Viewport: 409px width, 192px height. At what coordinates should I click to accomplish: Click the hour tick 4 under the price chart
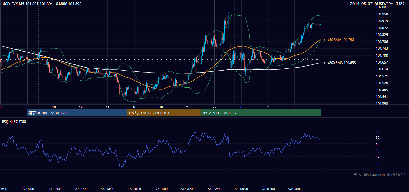(x=295, y=107)
